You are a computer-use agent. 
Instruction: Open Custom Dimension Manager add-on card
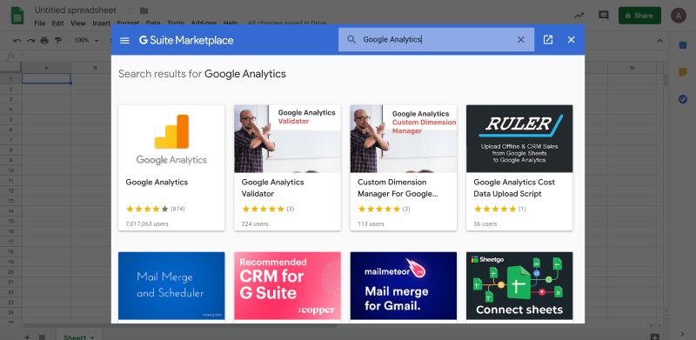(404, 168)
